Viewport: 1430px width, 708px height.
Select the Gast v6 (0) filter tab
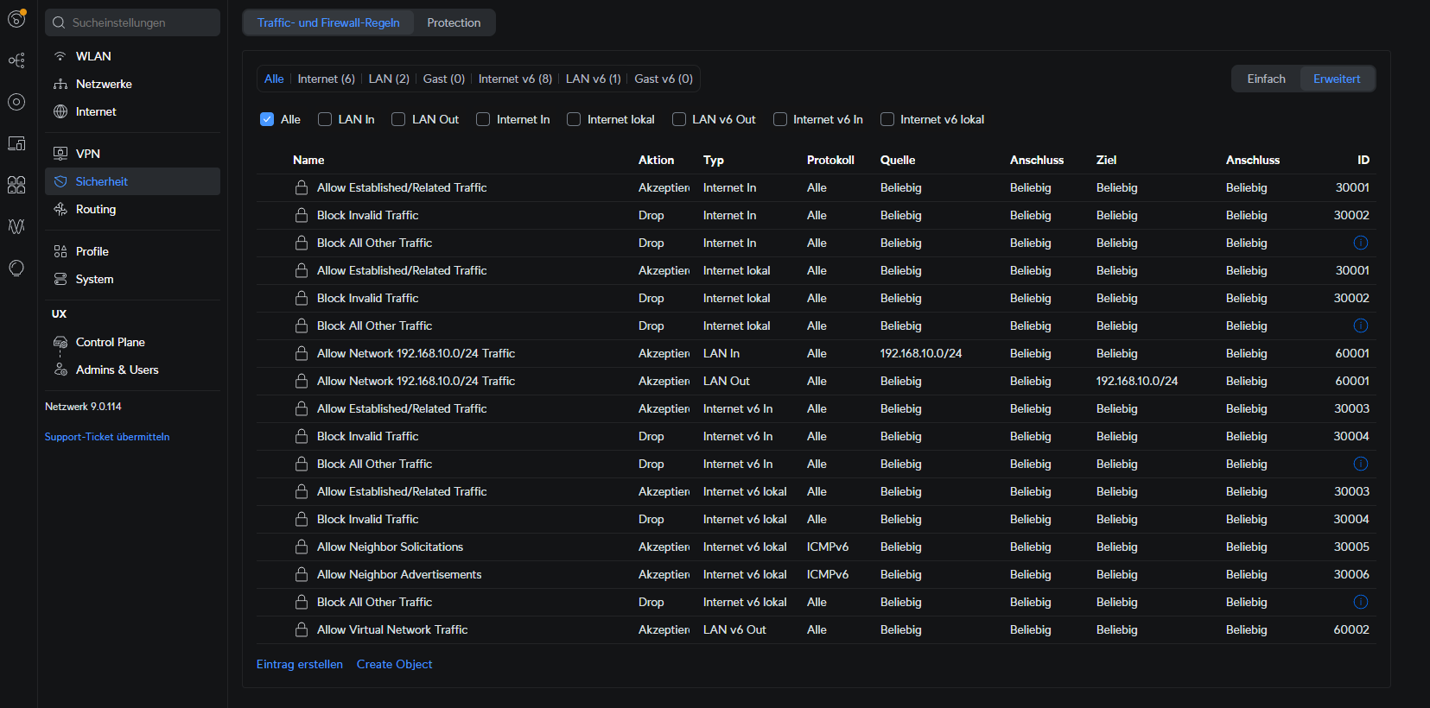click(664, 79)
